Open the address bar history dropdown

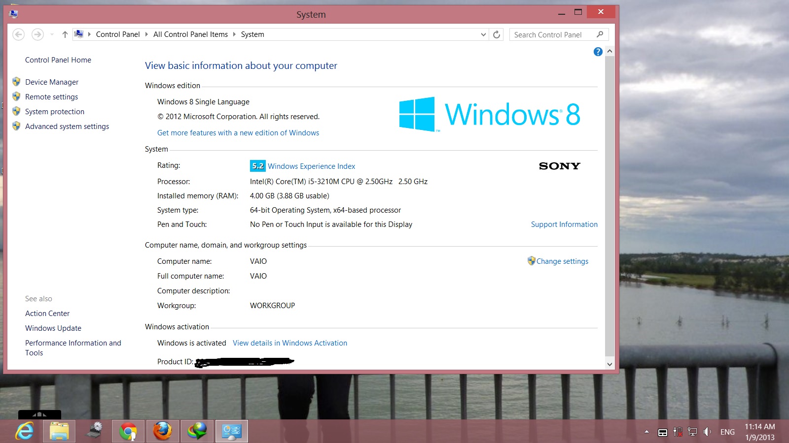483,34
